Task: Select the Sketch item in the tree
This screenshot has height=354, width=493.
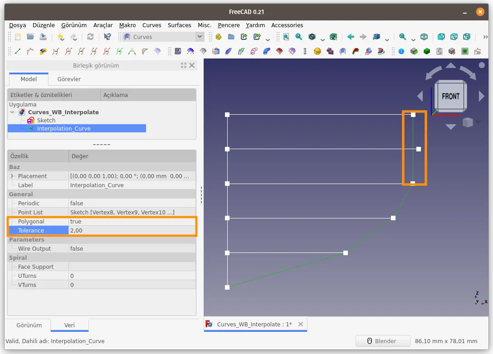Action: tap(46, 120)
